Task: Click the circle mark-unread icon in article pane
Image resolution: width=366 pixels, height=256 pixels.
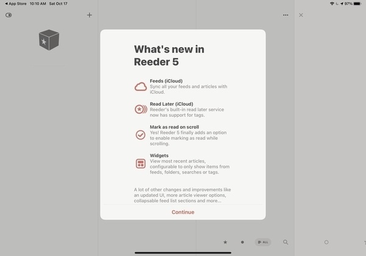Action: [x=326, y=242]
